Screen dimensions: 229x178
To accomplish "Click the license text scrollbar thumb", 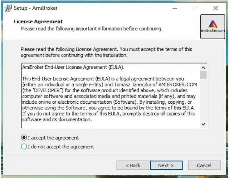I will pyautogui.click(x=203, y=75).
